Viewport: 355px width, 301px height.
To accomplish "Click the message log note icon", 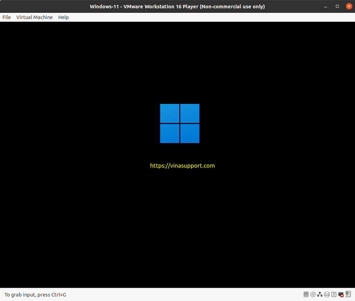I will 348,294.
